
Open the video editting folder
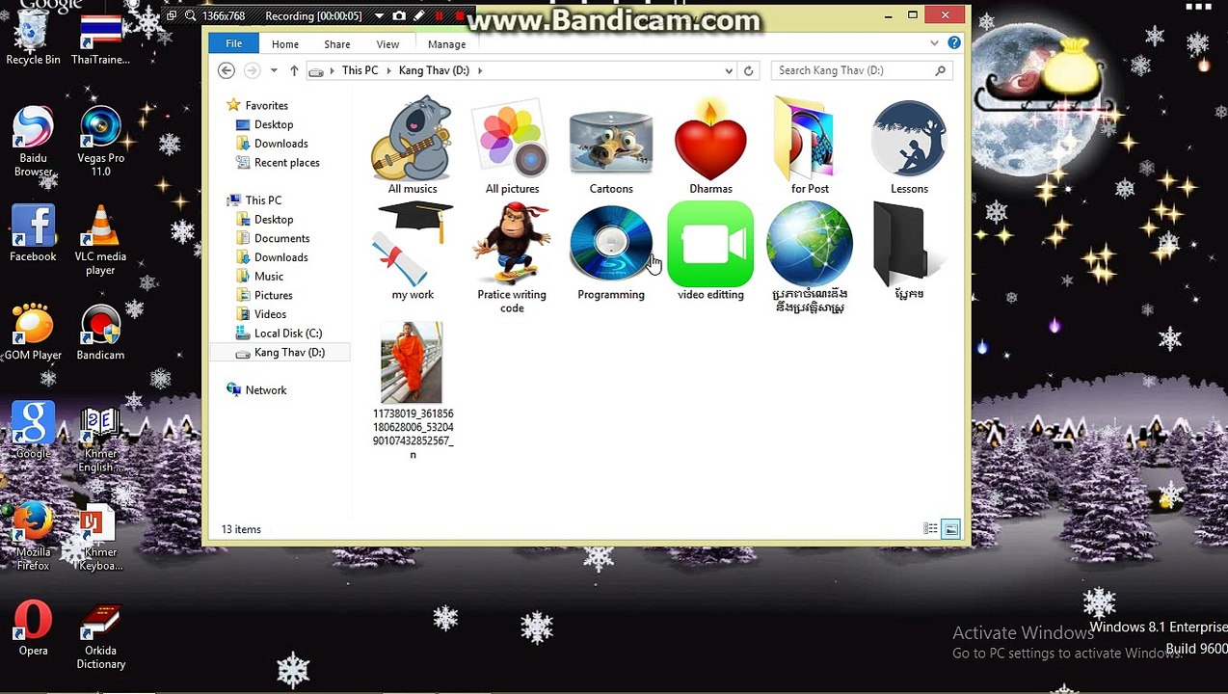[710, 253]
